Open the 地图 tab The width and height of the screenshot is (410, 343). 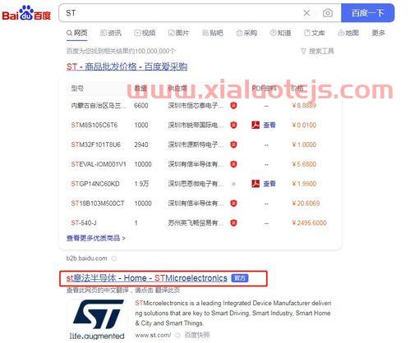coord(348,33)
